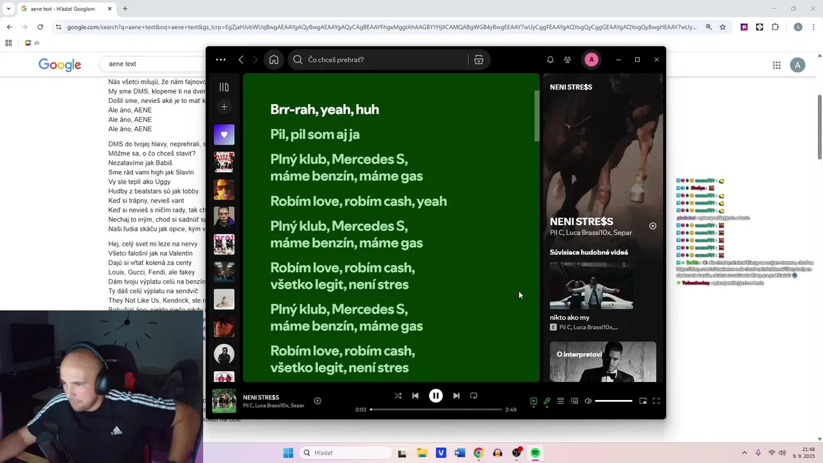Mute Spotify volume speaker icon

pyautogui.click(x=588, y=401)
